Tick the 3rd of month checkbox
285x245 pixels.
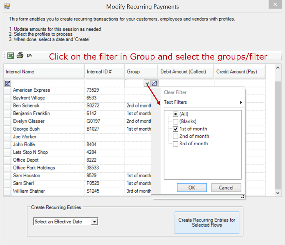(x=175, y=144)
